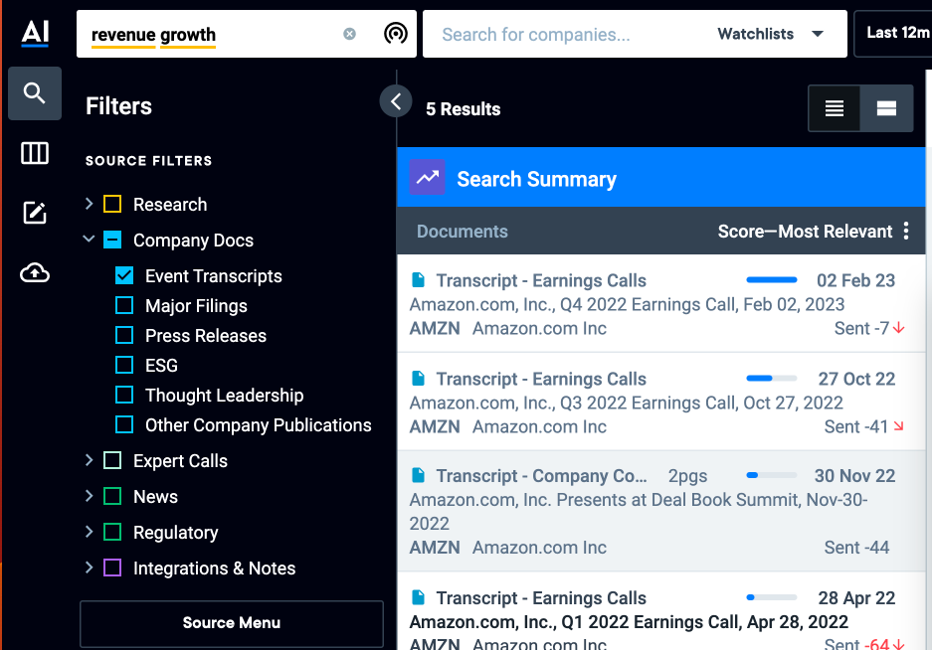
Task: Enable the Press Releases filter
Action: point(124,335)
